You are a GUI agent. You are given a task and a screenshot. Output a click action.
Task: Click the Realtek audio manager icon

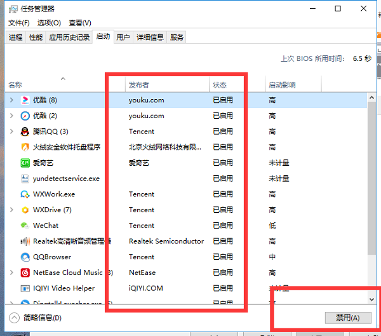point(25,241)
